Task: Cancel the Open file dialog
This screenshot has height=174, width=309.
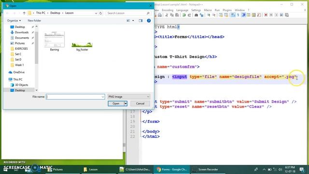Action: [x=140, y=103]
